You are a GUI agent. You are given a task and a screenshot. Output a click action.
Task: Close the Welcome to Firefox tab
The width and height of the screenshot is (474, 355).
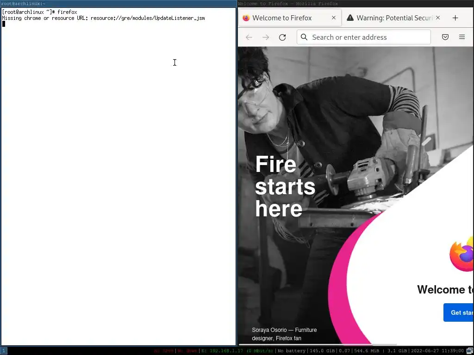tap(333, 18)
